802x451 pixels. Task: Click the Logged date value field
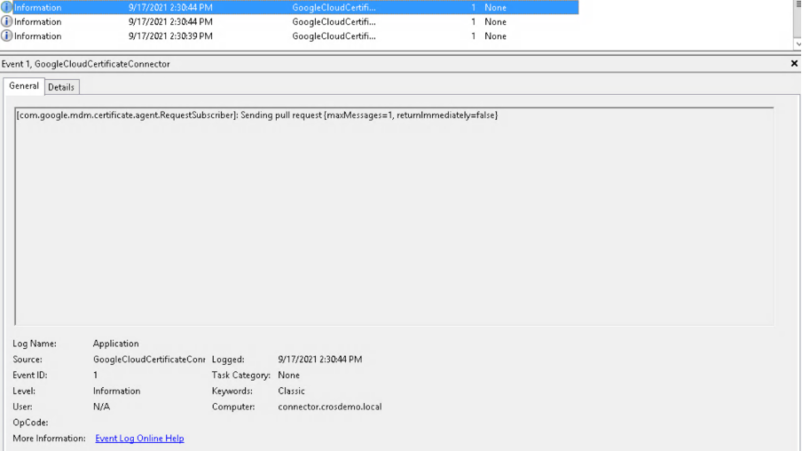click(319, 360)
